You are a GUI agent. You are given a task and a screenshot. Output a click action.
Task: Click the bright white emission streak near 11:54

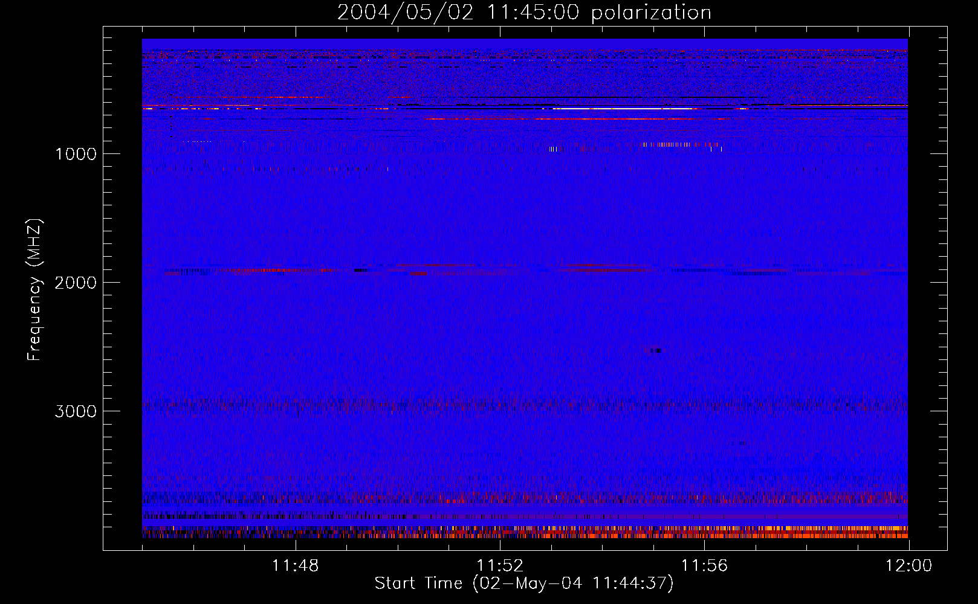point(623,109)
